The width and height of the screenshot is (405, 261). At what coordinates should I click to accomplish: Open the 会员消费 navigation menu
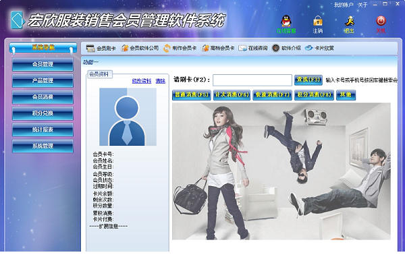(43, 97)
